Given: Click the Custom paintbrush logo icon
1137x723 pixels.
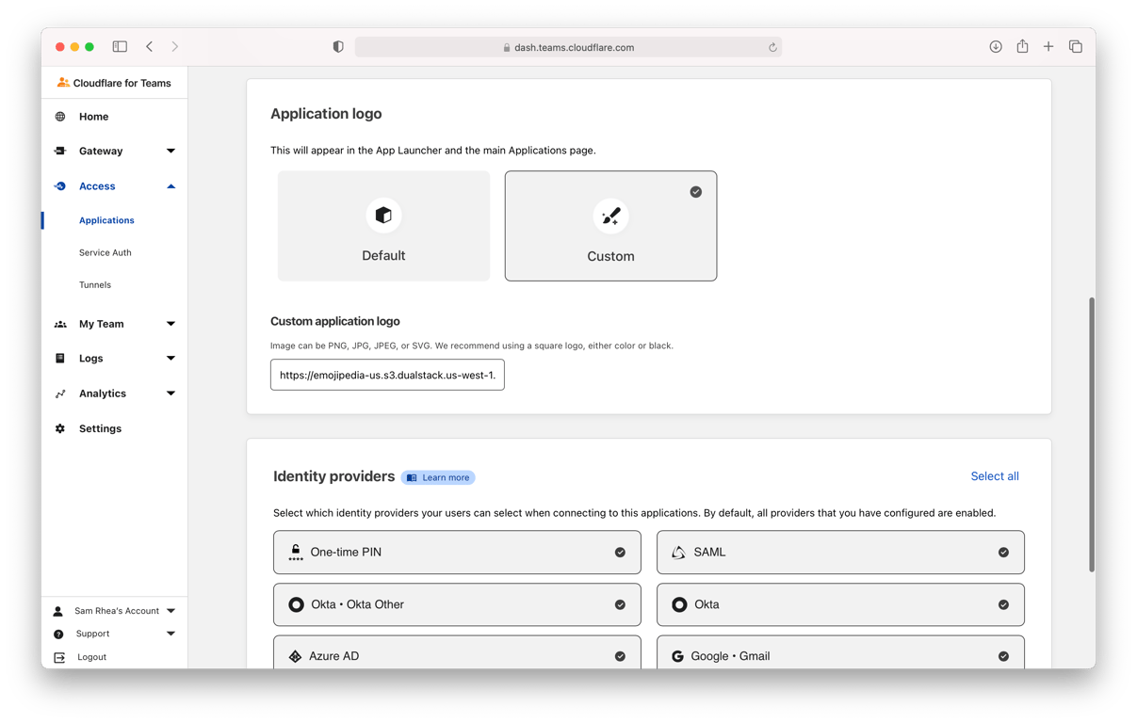Looking at the screenshot, I should (x=610, y=216).
